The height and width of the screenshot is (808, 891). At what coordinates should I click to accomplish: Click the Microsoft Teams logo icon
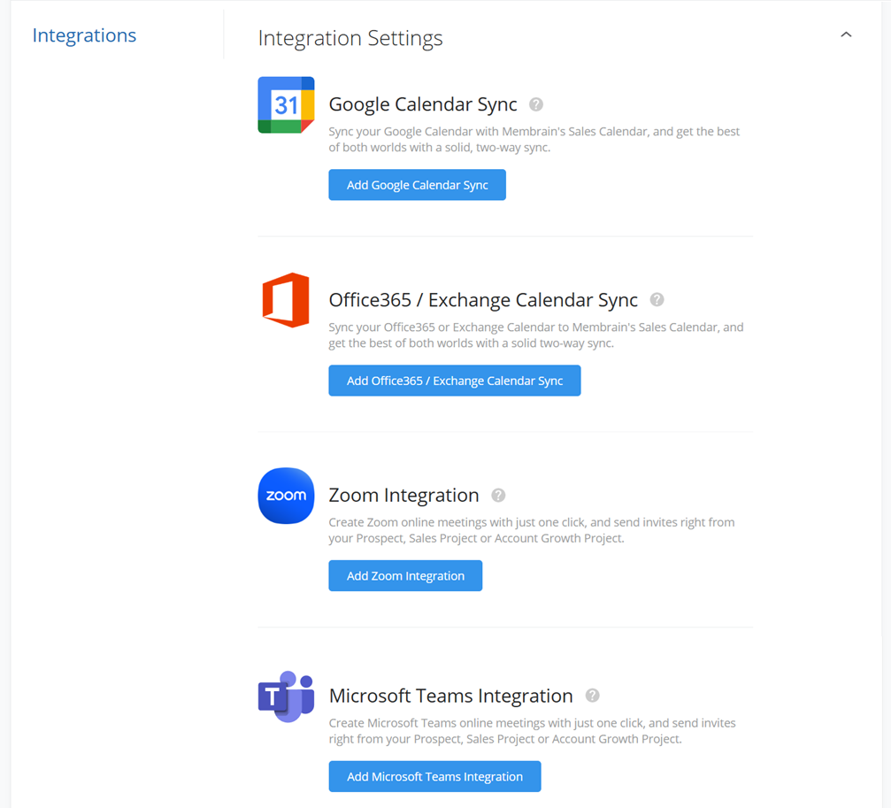(x=286, y=696)
